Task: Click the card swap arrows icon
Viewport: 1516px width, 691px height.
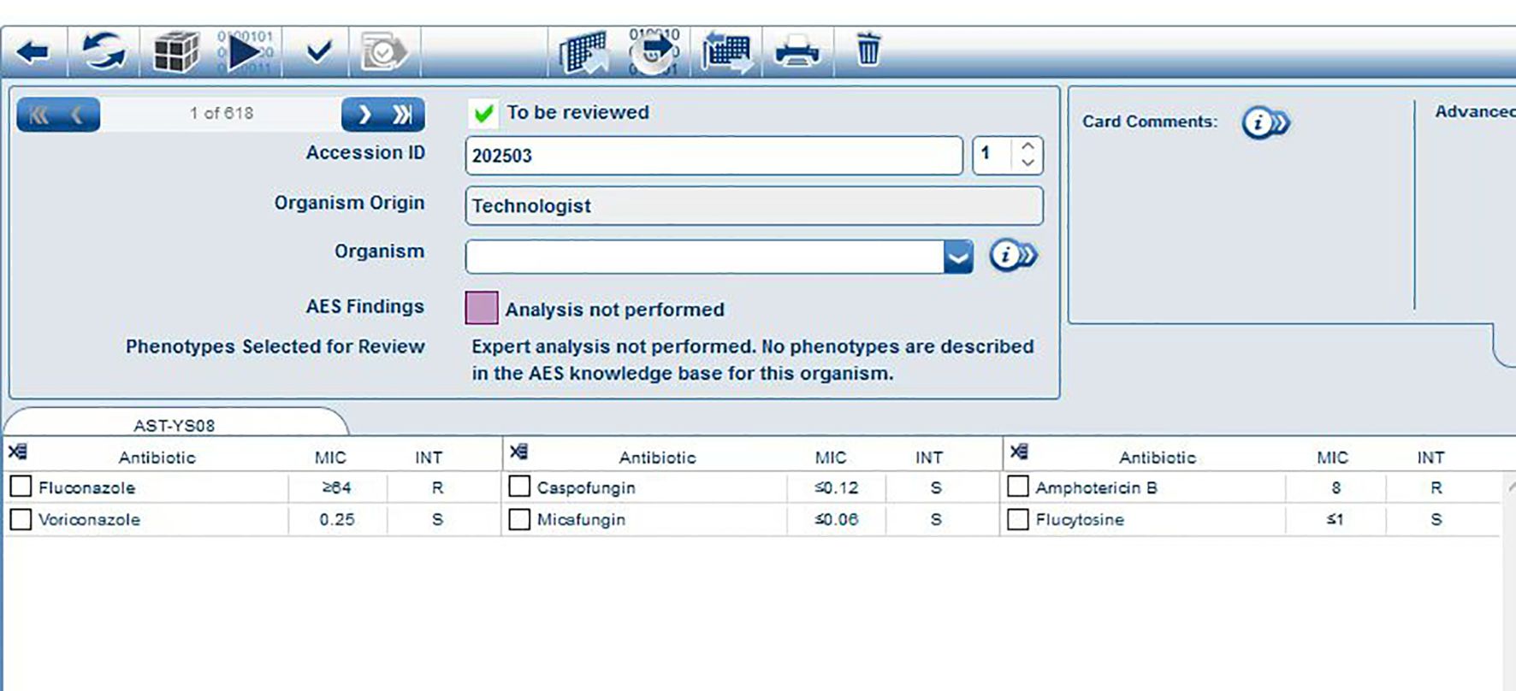Action: coord(727,52)
